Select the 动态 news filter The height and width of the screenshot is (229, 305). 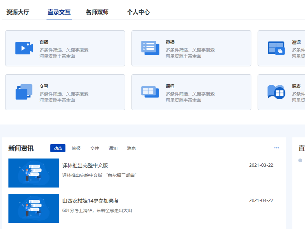(58, 148)
